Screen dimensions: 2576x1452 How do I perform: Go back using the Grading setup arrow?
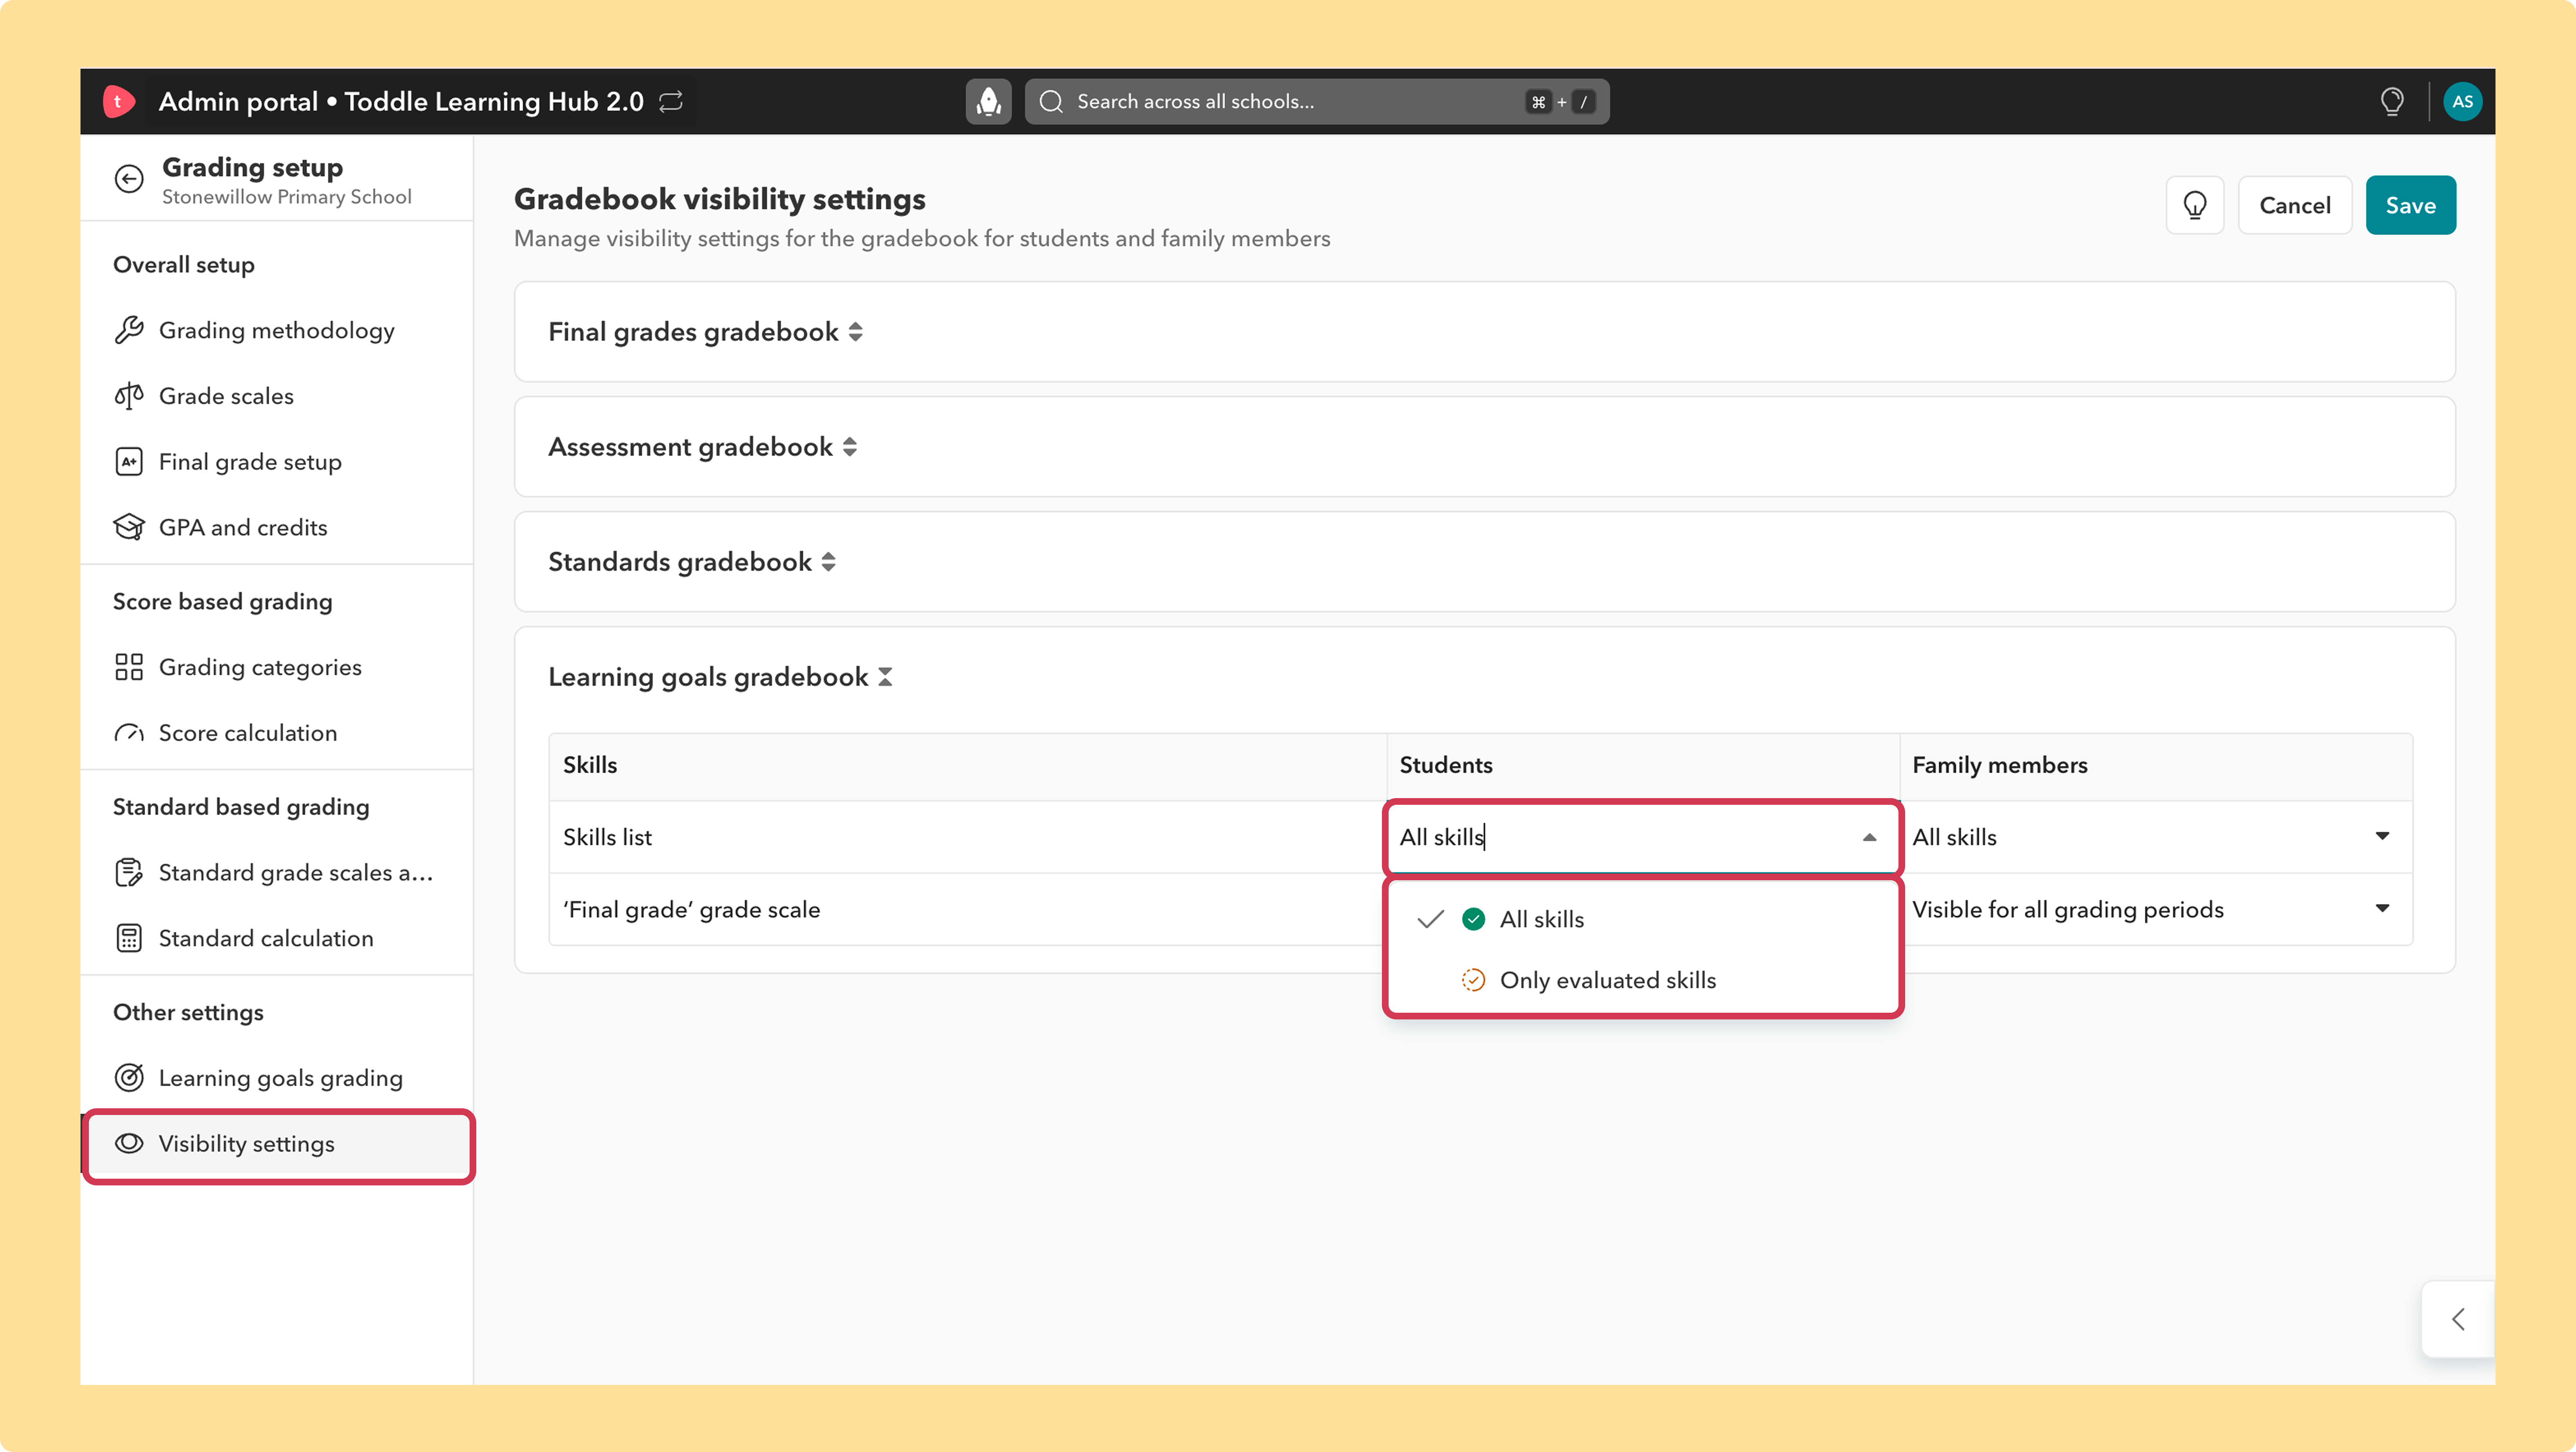coord(129,179)
